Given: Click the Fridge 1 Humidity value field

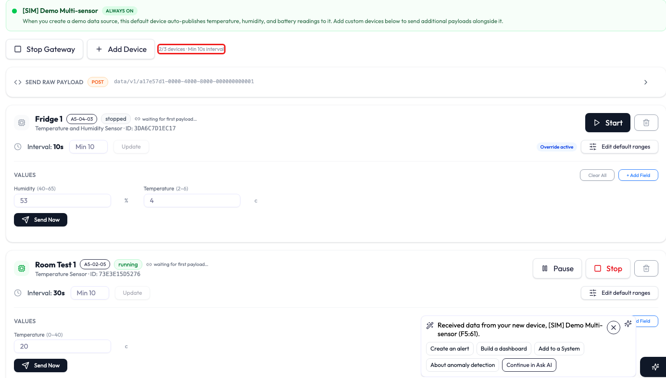Looking at the screenshot, I should pyautogui.click(x=63, y=201).
